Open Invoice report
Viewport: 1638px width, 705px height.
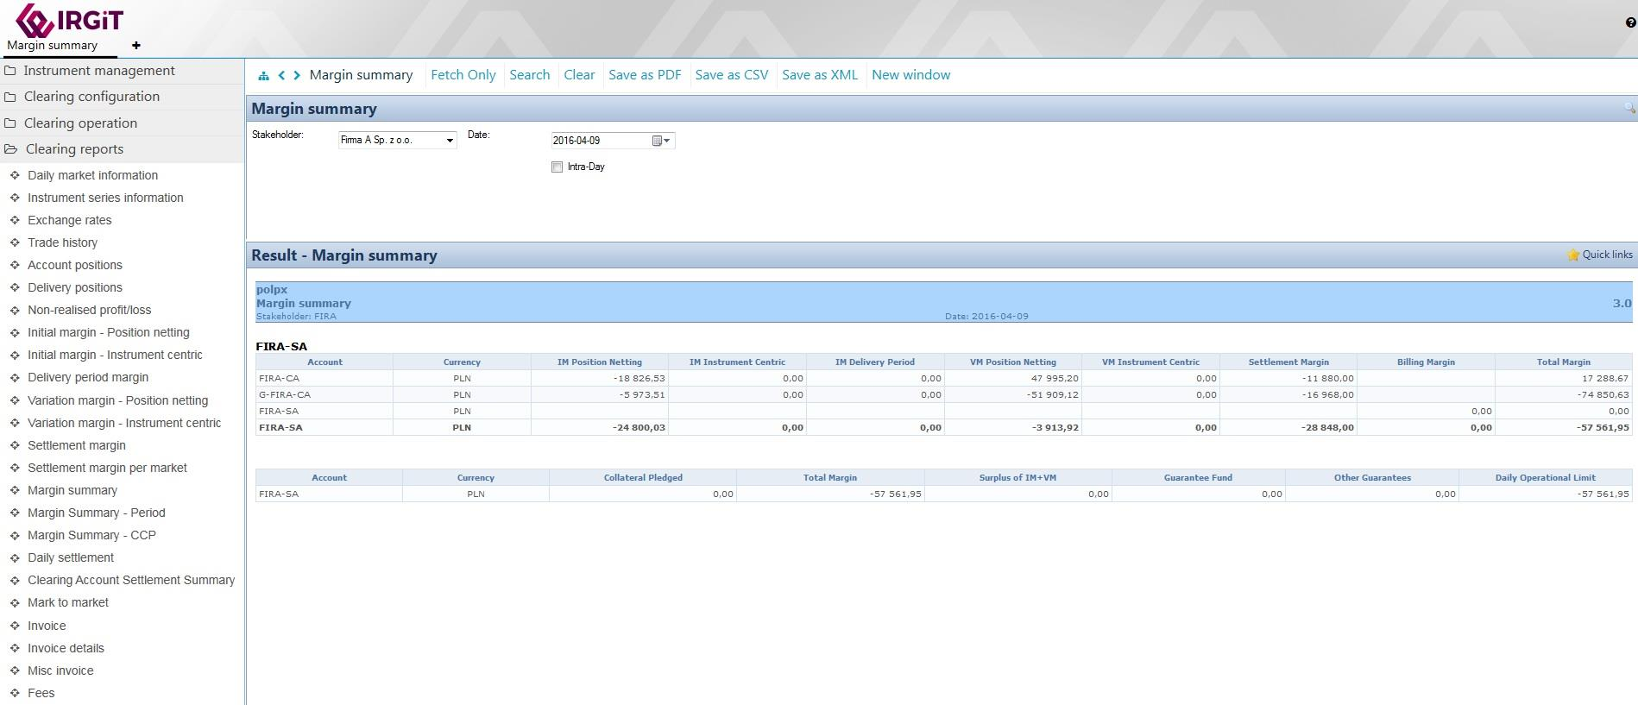pyautogui.click(x=47, y=626)
